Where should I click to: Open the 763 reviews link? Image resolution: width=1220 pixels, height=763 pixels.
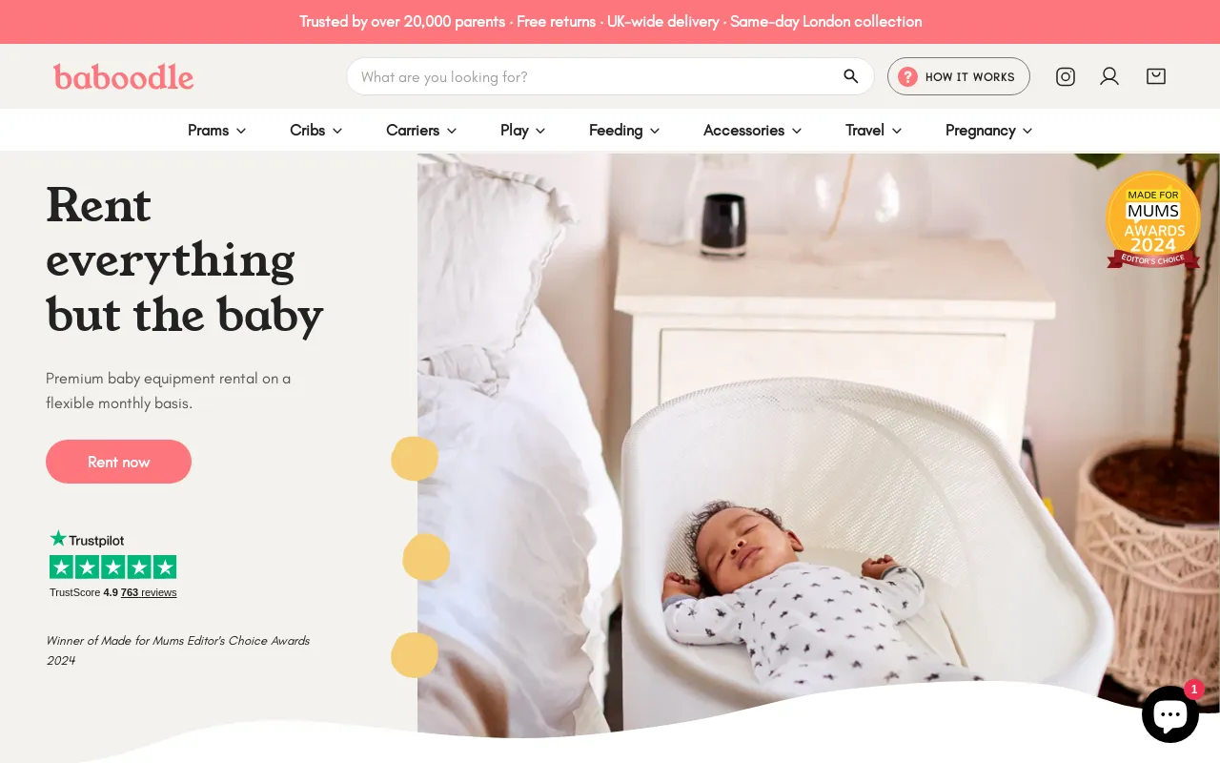(x=149, y=592)
